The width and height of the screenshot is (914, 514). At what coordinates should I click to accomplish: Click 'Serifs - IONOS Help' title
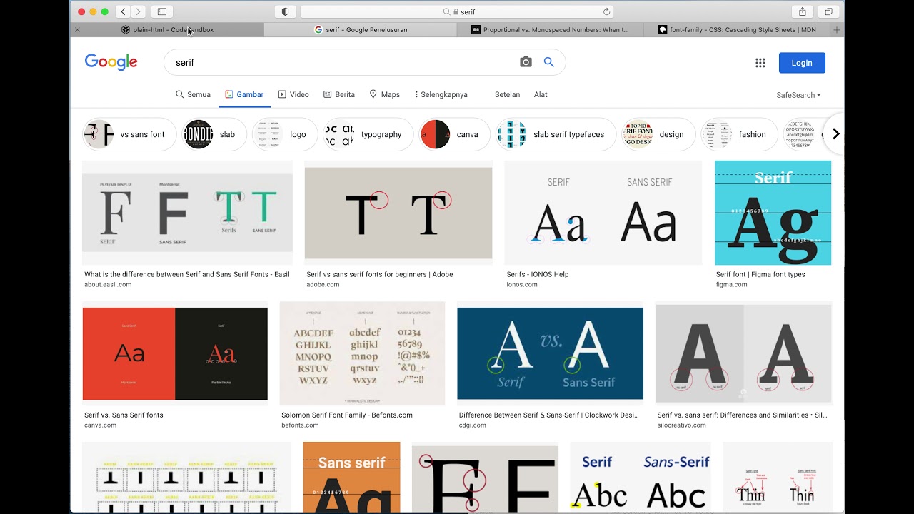[x=538, y=274]
